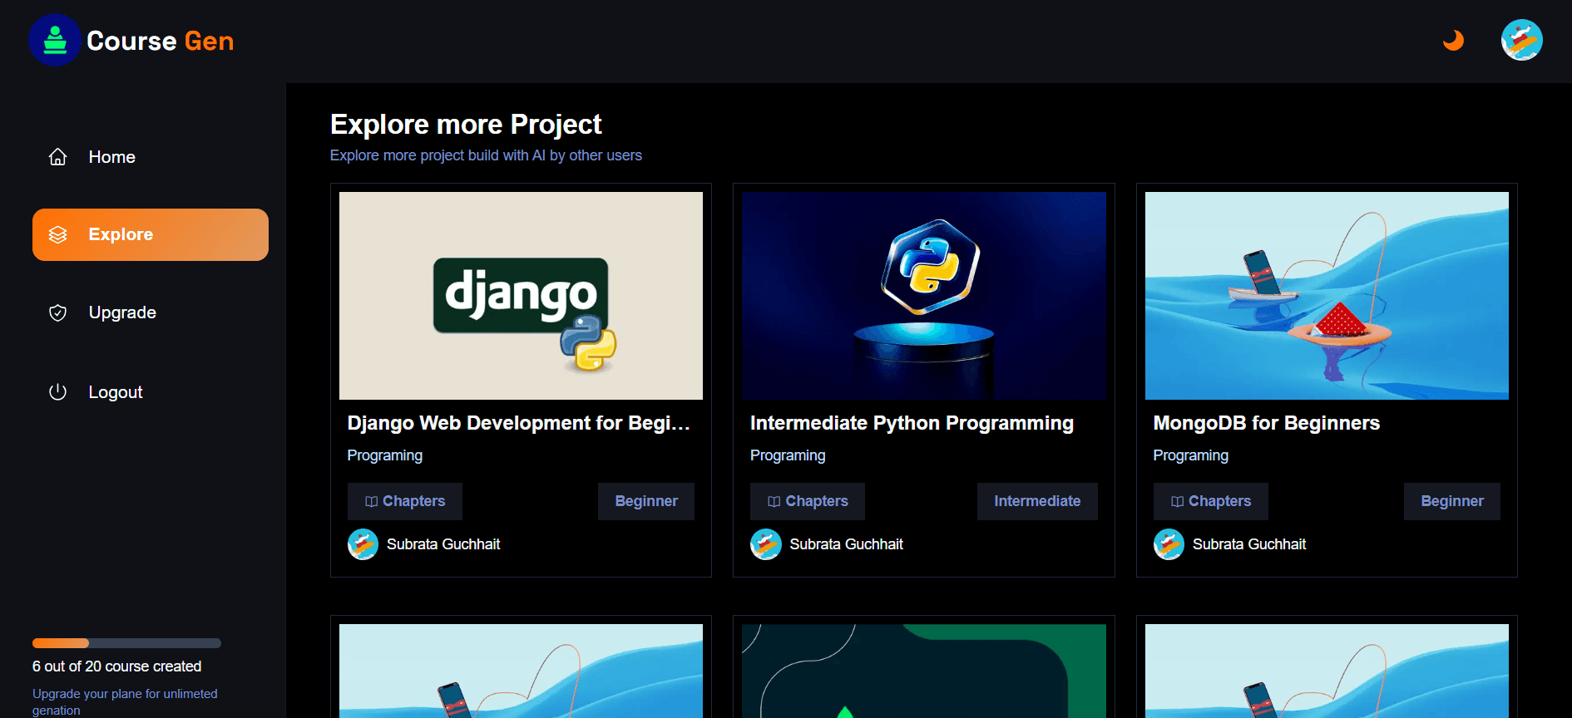Select the Logout menu item
The image size is (1572, 718).
click(116, 392)
